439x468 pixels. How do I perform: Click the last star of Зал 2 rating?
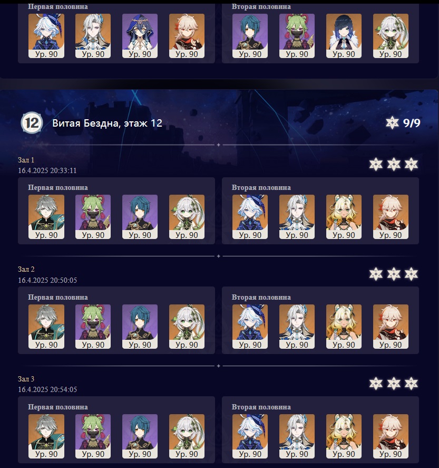pyautogui.click(x=411, y=274)
